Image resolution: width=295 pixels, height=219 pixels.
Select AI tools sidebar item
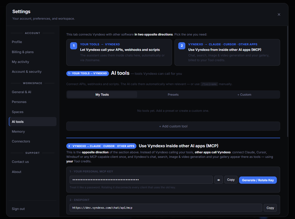33,122
